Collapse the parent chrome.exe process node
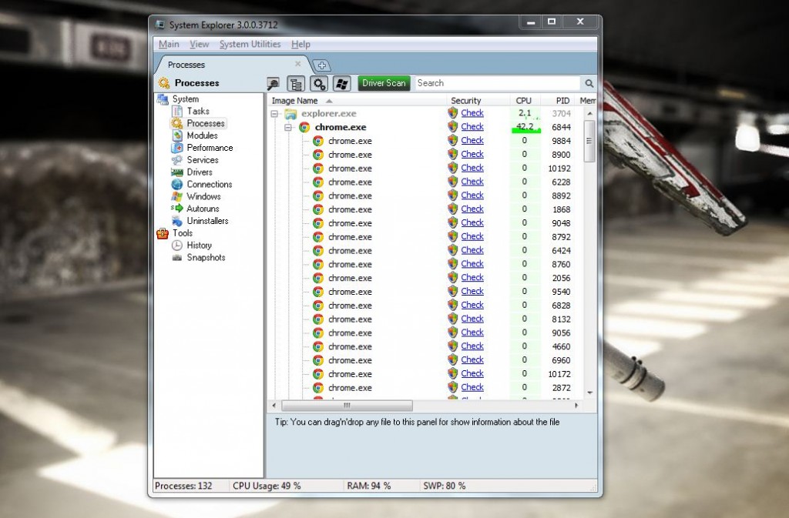789x518 pixels. [288, 128]
